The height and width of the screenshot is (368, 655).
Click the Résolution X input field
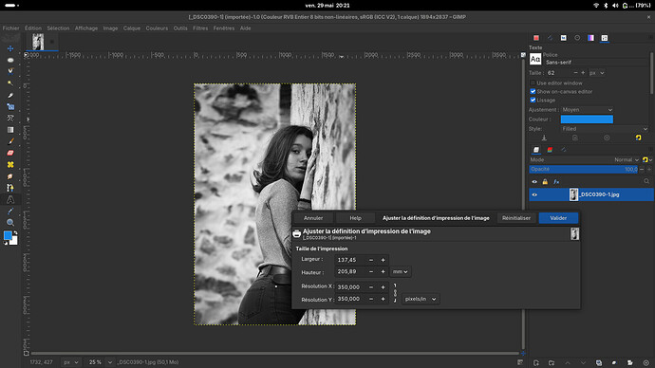351,287
